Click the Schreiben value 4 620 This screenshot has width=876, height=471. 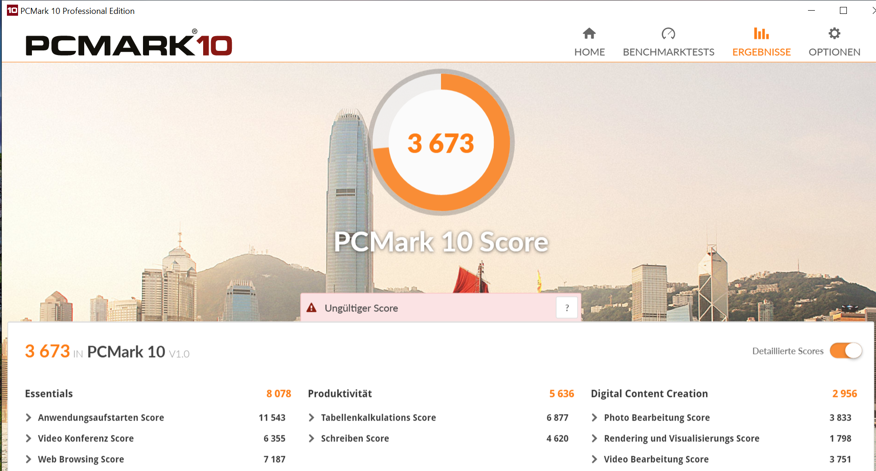[558, 439]
